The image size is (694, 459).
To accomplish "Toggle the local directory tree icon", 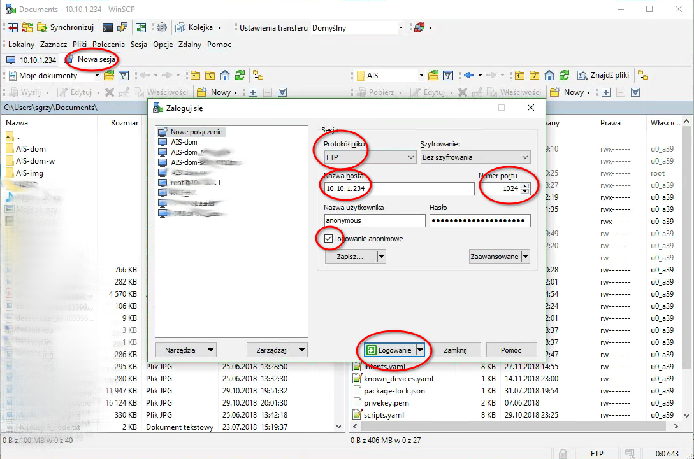I will coord(258,76).
